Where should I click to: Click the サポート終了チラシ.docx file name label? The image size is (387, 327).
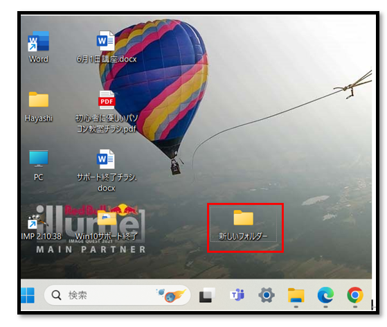click(x=107, y=182)
